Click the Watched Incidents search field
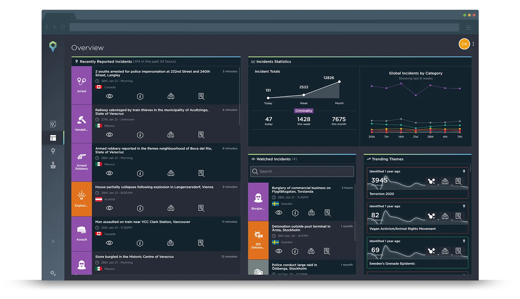The height and width of the screenshot is (299, 520). pyautogui.click(x=302, y=171)
